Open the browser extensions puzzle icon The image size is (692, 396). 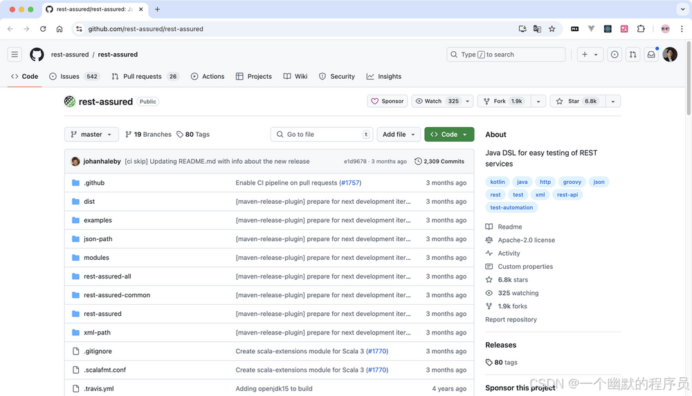tap(641, 28)
